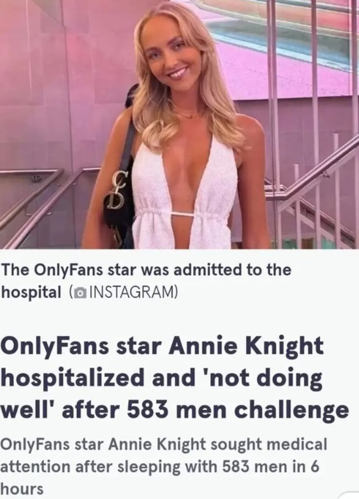Viewport: 359px width, 499px height.
Task: Click the word 'hours' ending the subheadline
Action: 21,488
